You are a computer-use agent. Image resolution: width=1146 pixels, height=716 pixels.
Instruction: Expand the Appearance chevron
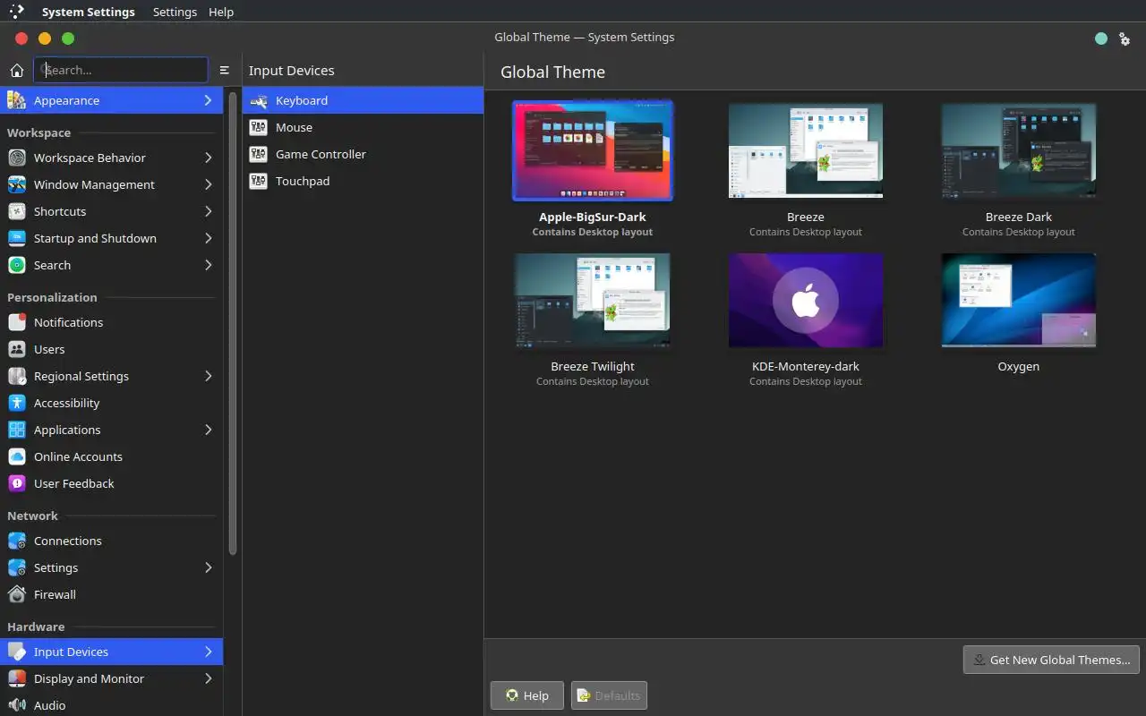pos(208,100)
